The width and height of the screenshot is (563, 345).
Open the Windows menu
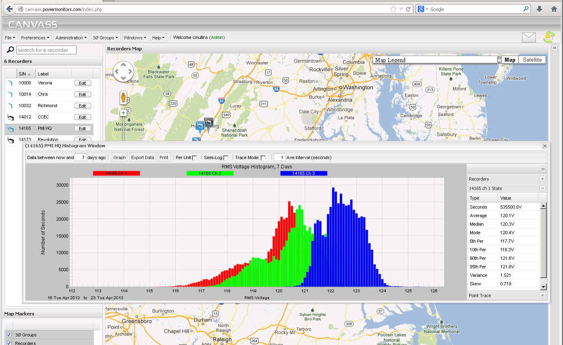135,37
